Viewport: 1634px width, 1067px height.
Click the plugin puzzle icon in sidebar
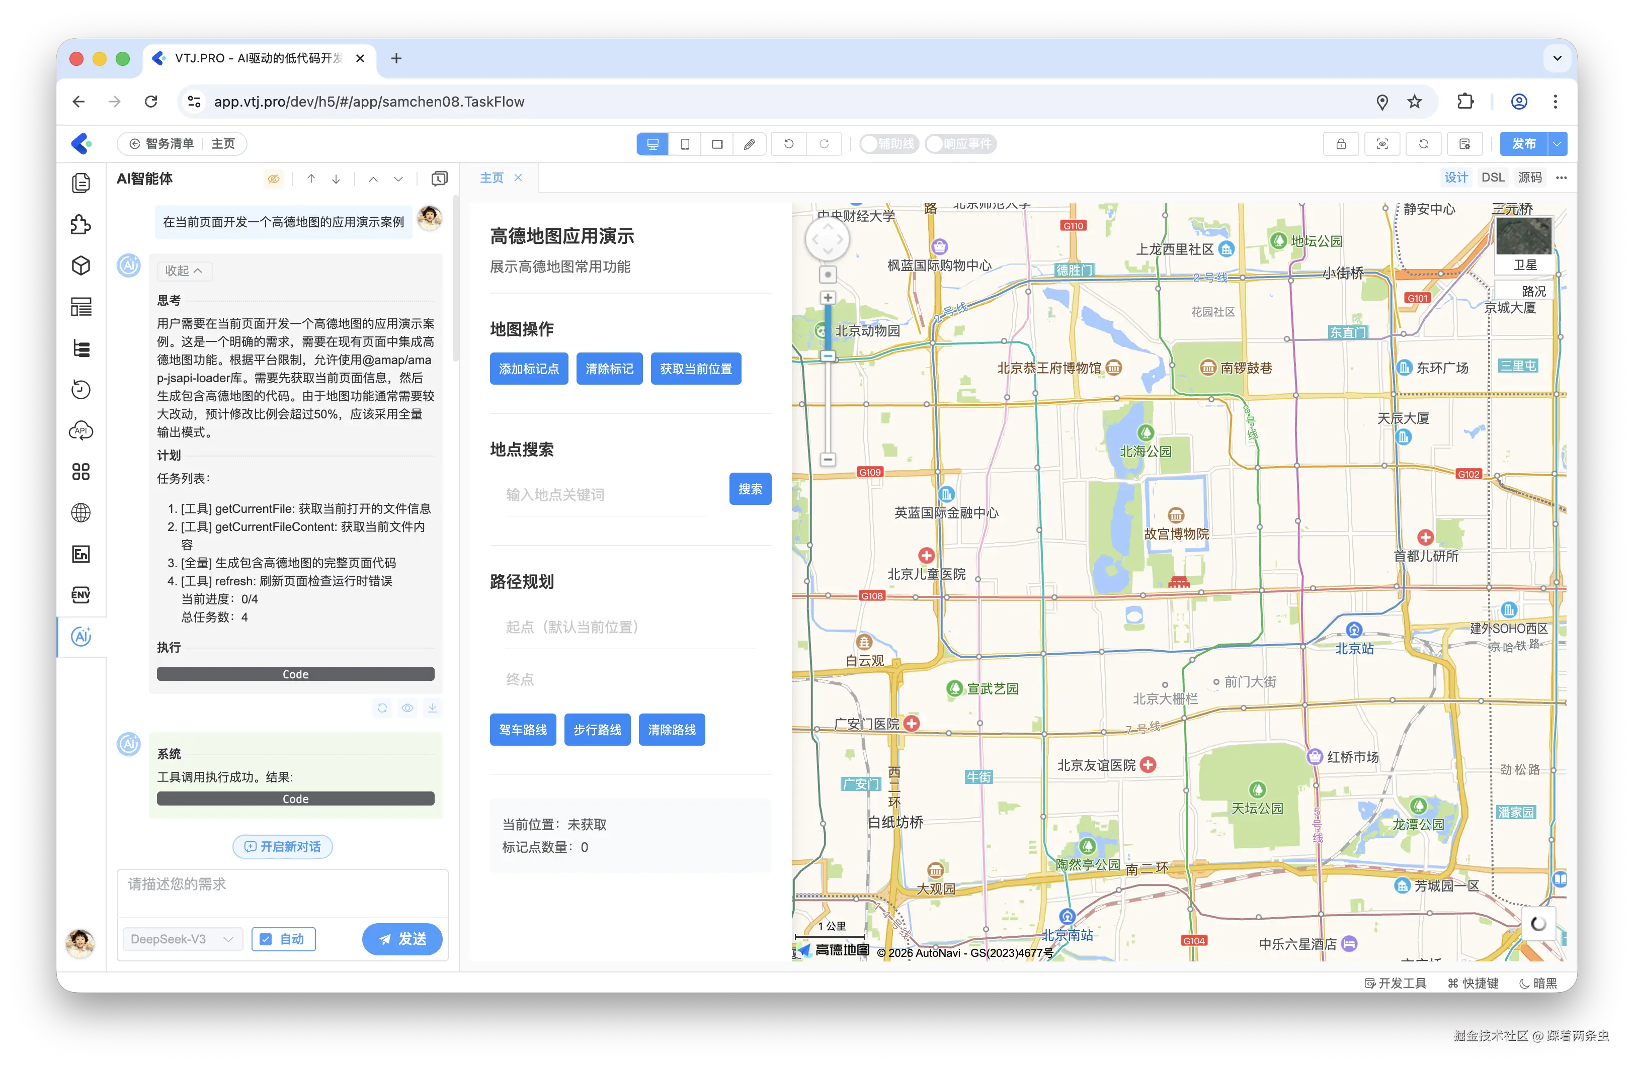[x=81, y=224]
